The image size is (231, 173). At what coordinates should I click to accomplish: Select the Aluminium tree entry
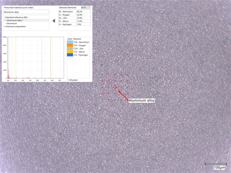(x=13, y=23)
